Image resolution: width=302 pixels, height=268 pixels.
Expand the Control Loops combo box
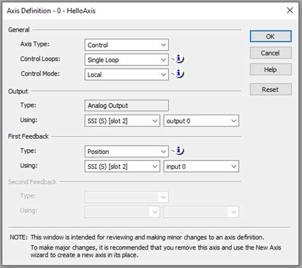tap(127, 60)
